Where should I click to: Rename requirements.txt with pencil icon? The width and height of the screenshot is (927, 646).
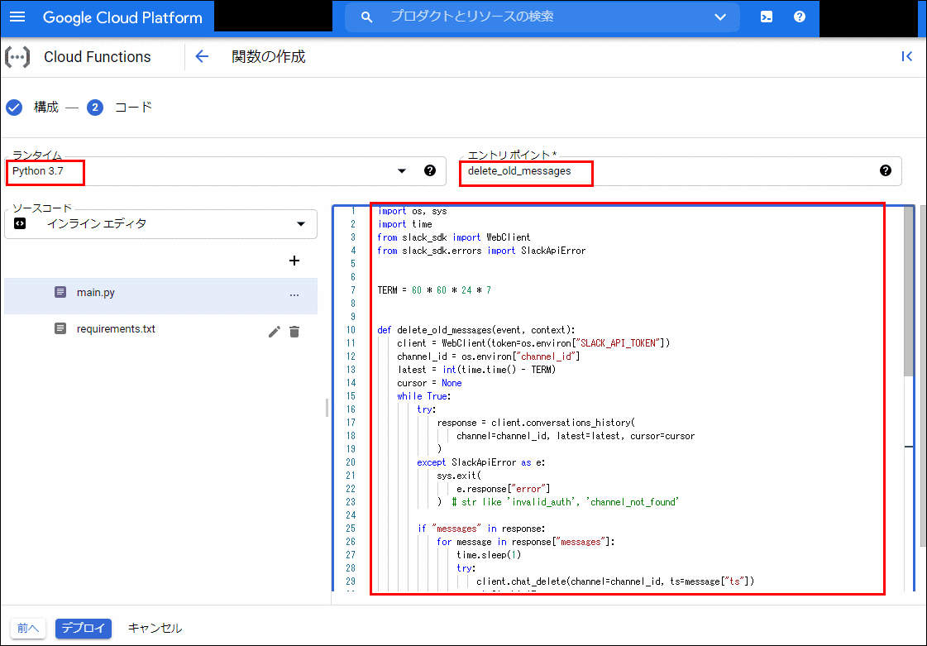(274, 332)
